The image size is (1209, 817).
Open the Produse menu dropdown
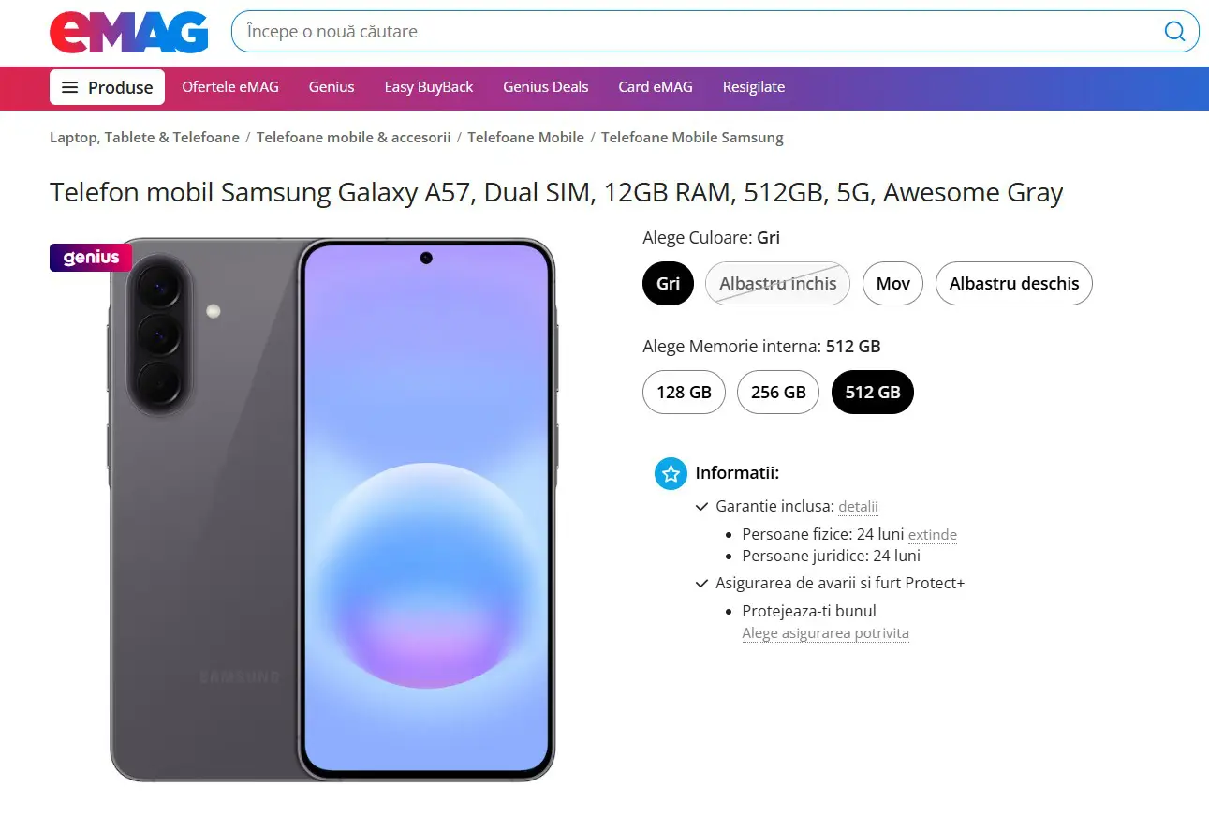(x=119, y=87)
